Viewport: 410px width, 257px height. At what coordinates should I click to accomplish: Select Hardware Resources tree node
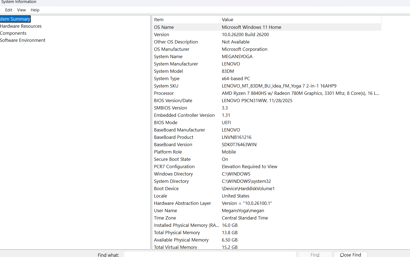click(x=21, y=26)
